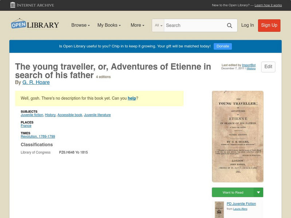Open the All search filter dropdown
This screenshot has width=291, height=218.
point(159,25)
